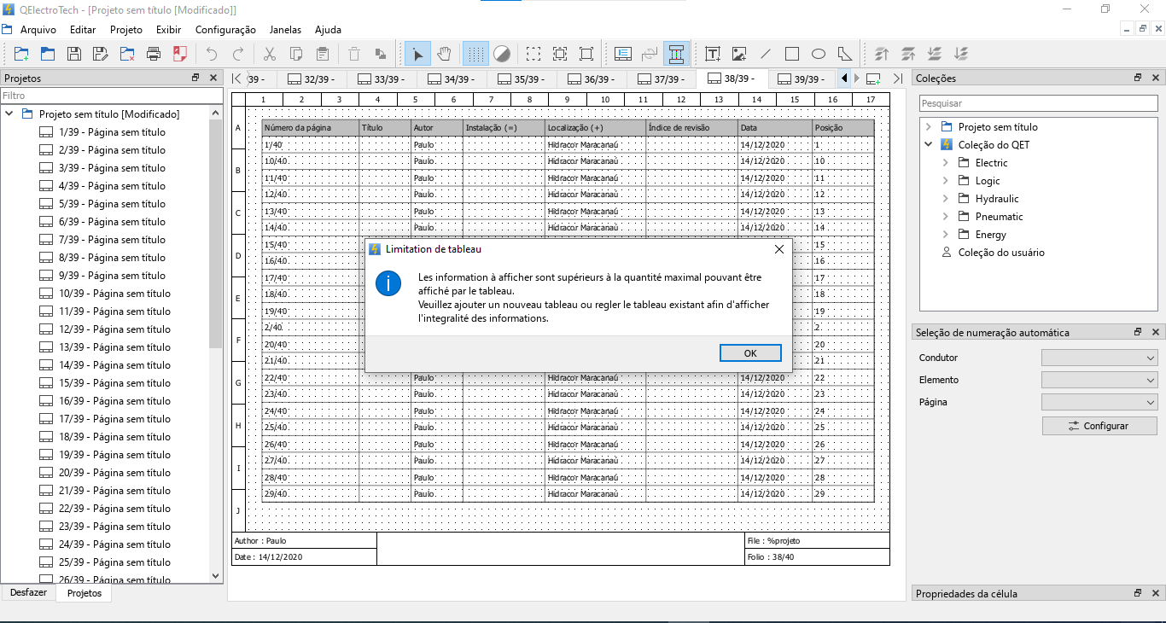Viewport: 1166px width, 623px height.
Task: Open the Condutor numbering dropdown
Action: (1099, 358)
